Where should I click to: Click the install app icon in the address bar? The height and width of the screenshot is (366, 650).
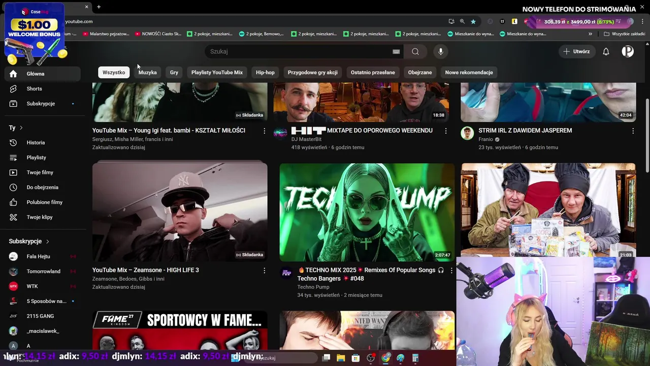click(x=451, y=21)
